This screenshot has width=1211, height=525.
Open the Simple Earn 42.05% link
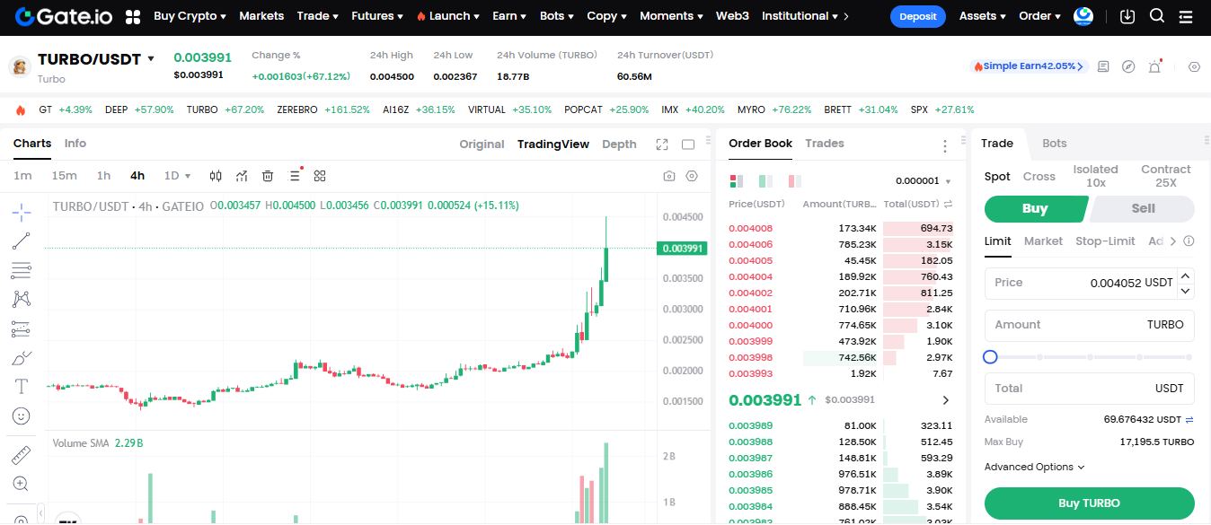point(1029,66)
